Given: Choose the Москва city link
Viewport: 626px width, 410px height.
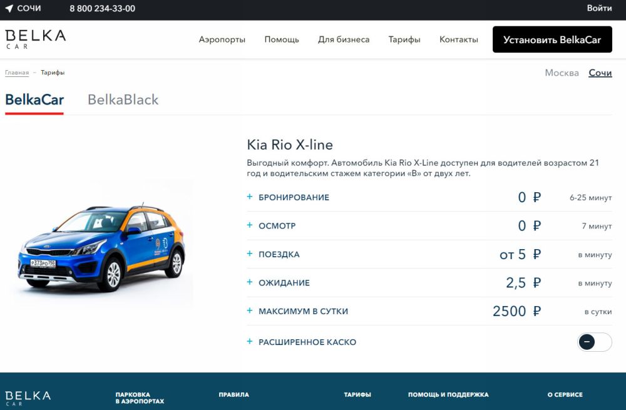Looking at the screenshot, I should (562, 73).
